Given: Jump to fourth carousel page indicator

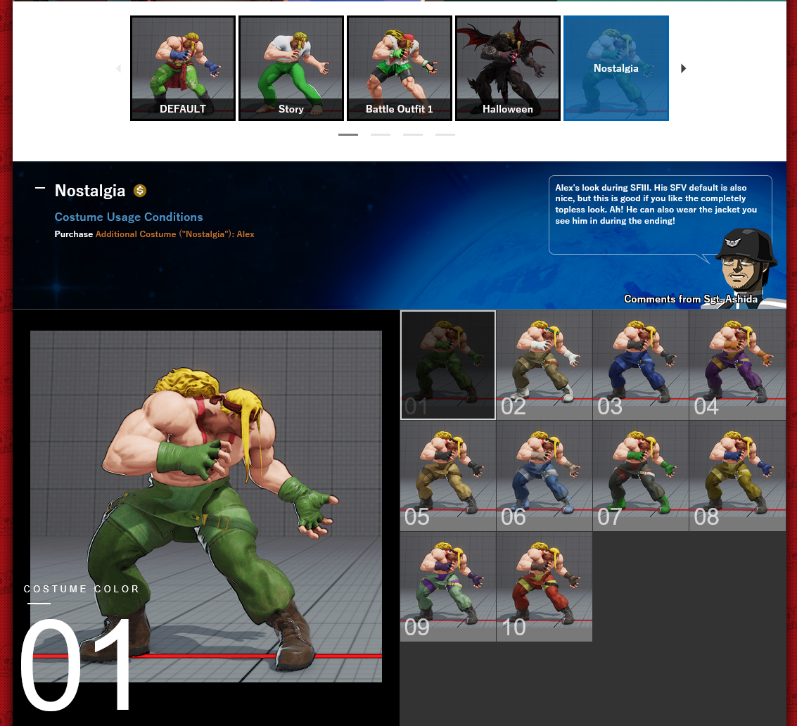Looking at the screenshot, I should 445,135.
